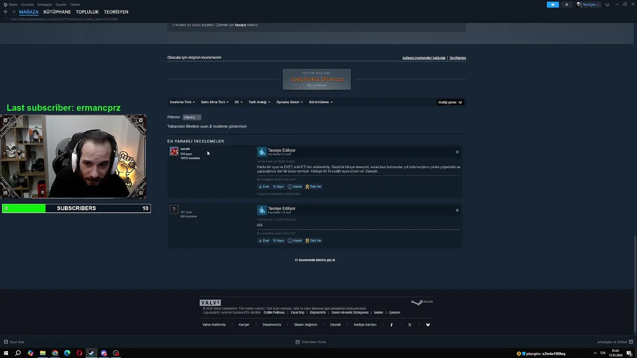637x358 pixels.
Task: Click the Çoğunlukla Olumsuz review summary box
Action: [x=317, y=79]
